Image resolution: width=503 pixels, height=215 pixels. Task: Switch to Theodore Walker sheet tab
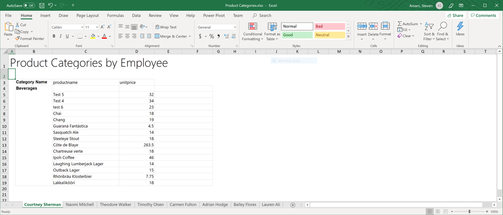point(116,205)
